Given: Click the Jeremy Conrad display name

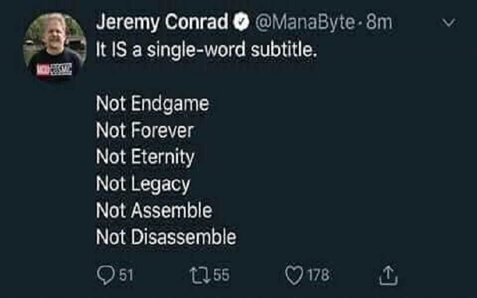Looking at the screenshot, I should click(162, 23).
